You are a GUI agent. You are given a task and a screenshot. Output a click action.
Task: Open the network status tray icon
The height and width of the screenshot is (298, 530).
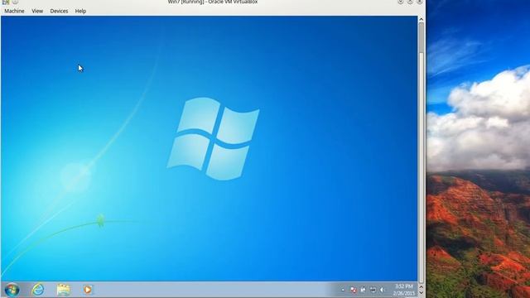coord(373,290)
